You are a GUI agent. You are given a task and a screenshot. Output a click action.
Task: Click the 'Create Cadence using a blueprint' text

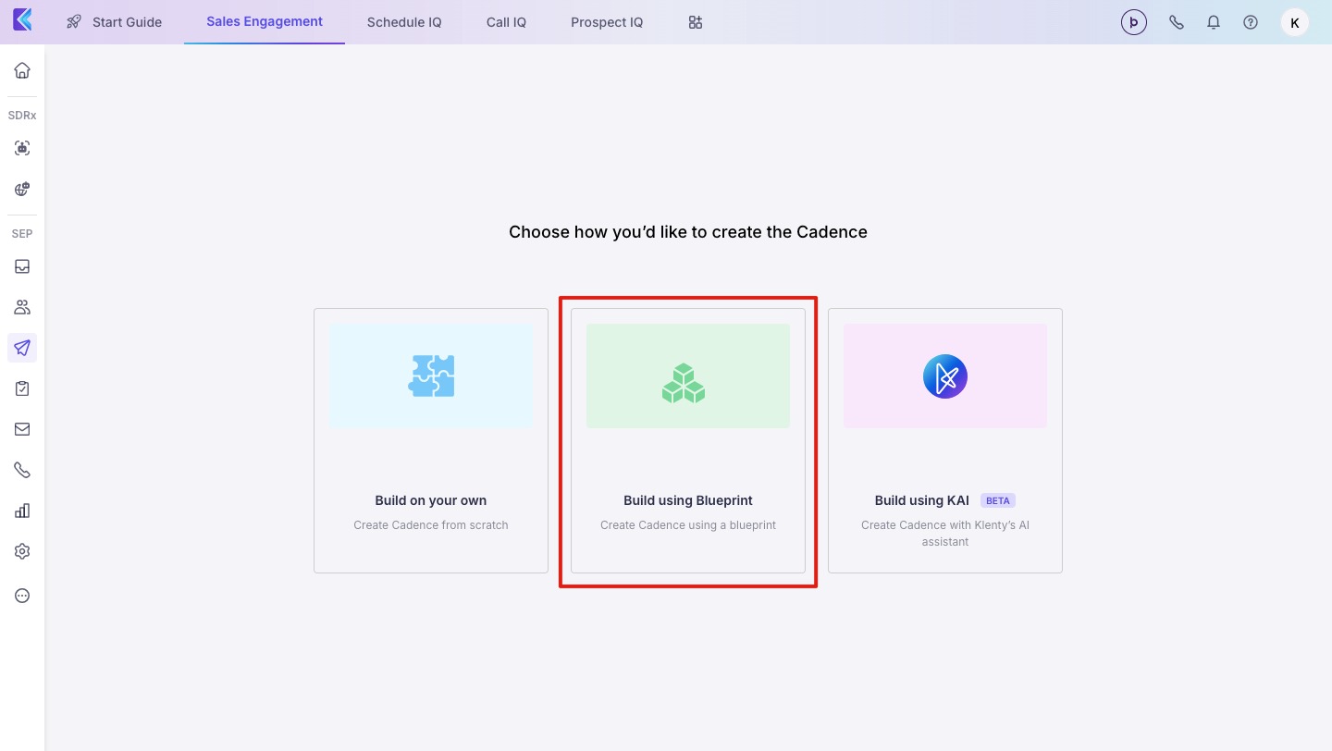688,525
